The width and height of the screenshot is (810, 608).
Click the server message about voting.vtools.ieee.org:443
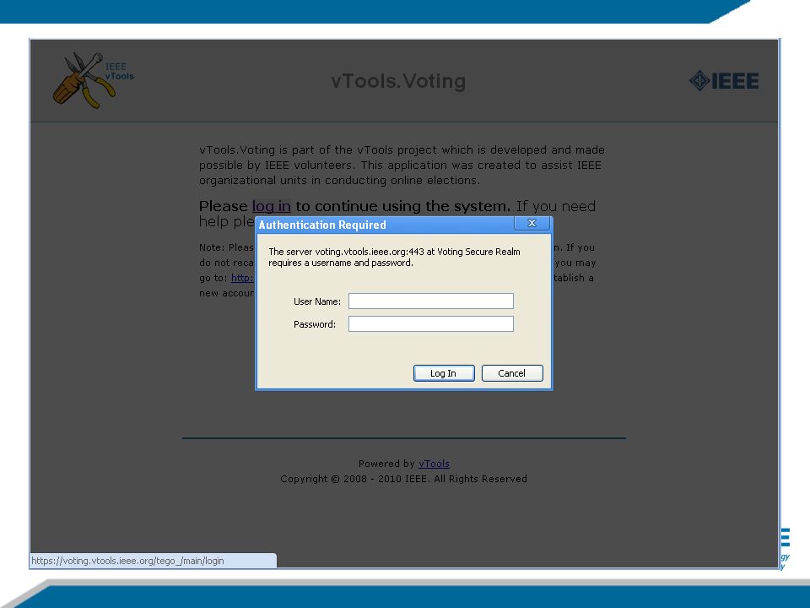point(394,257)
